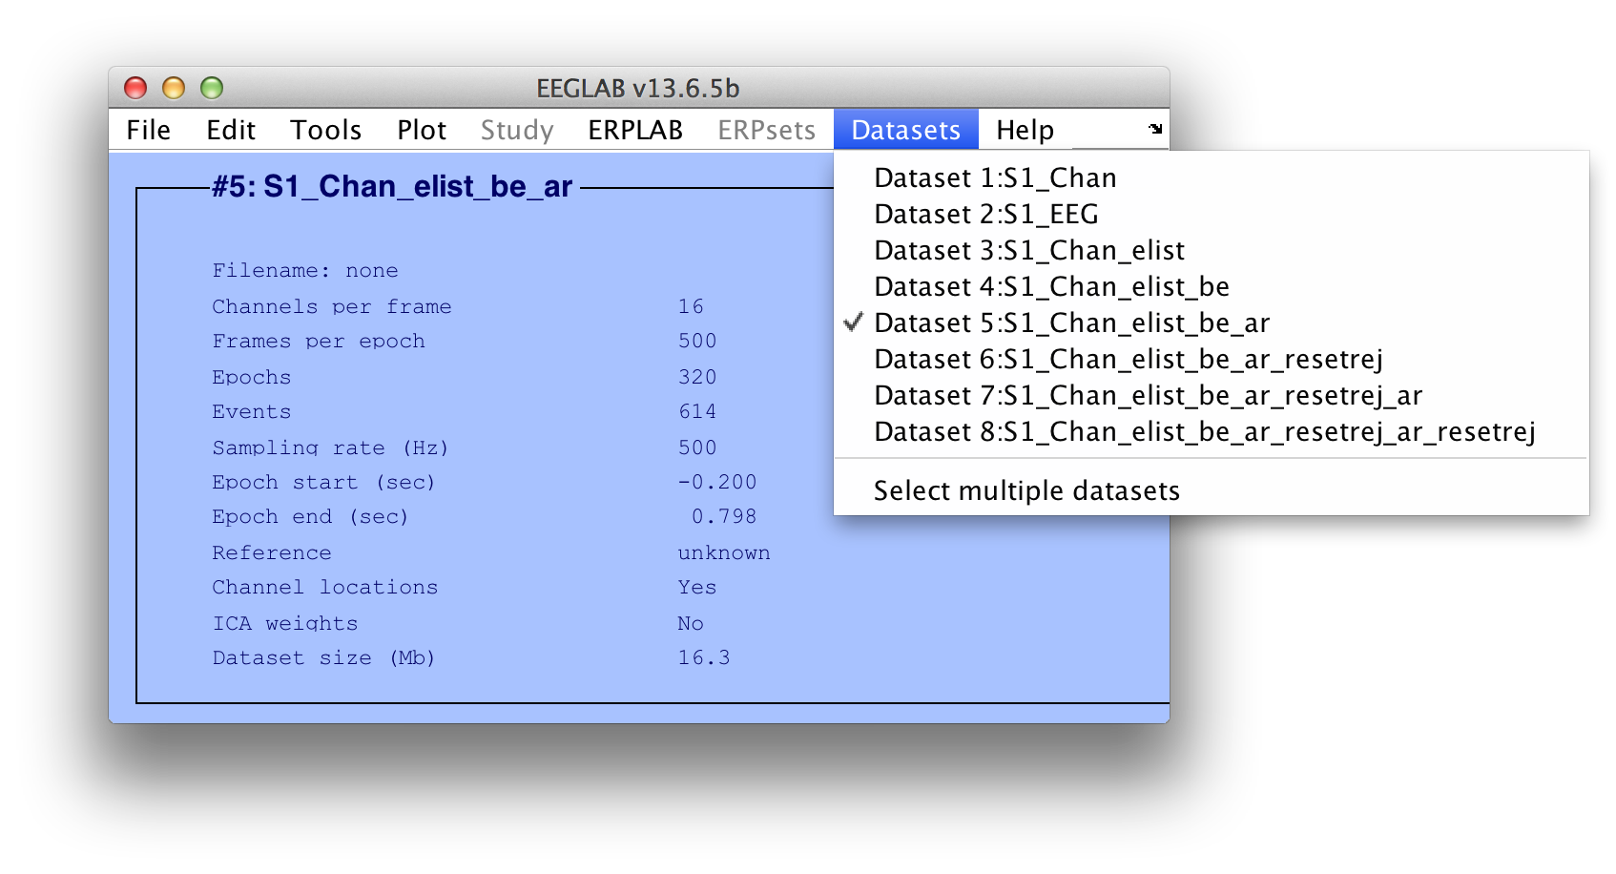The height and width of the screenshot is (874, 1616).
Task: Choose Select multiple datasets
Action: coord(1212,490)
